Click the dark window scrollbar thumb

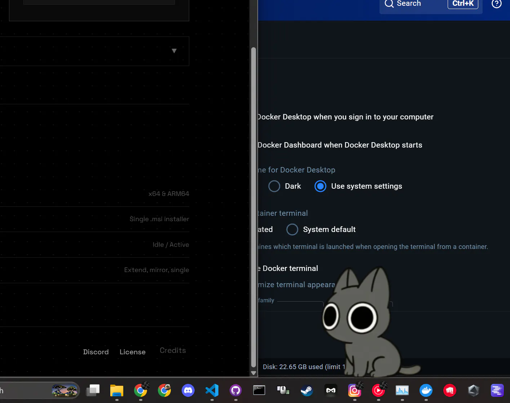pyautogui.click(x=253, y=207)
